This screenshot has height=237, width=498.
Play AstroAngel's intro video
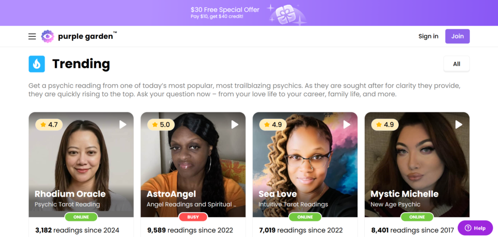(x=235, y=125)
